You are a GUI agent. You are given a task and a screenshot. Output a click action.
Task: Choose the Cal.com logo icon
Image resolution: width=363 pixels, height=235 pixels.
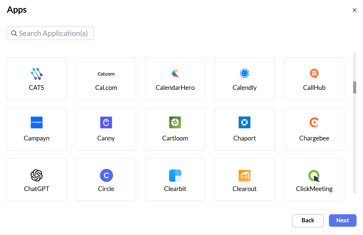106,74
